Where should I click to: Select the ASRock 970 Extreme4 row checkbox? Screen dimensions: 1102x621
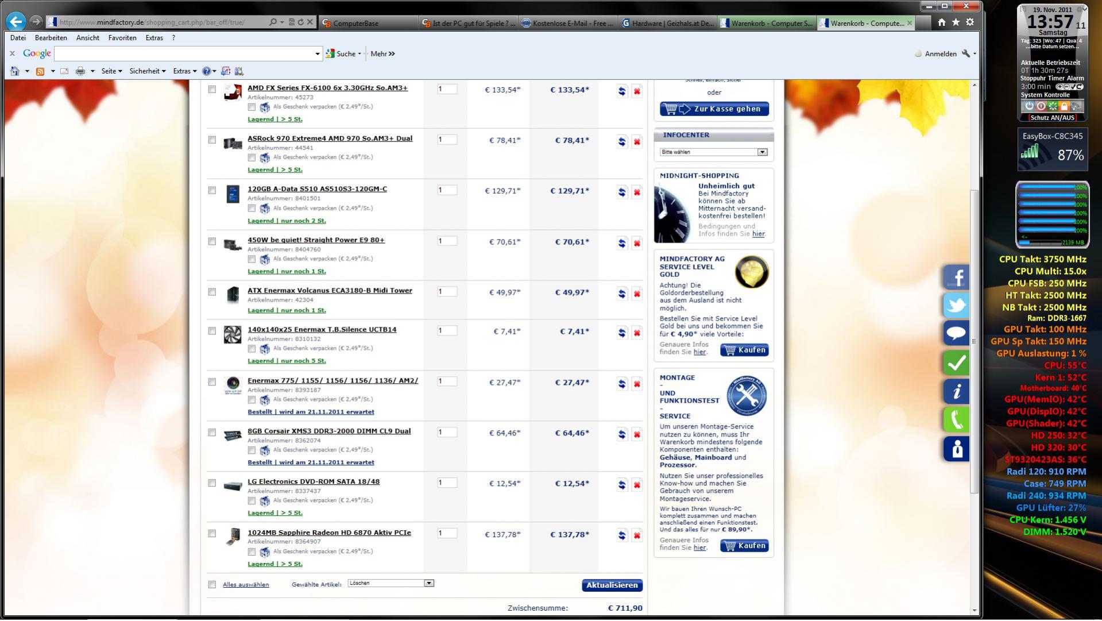(x=212, y=140)
